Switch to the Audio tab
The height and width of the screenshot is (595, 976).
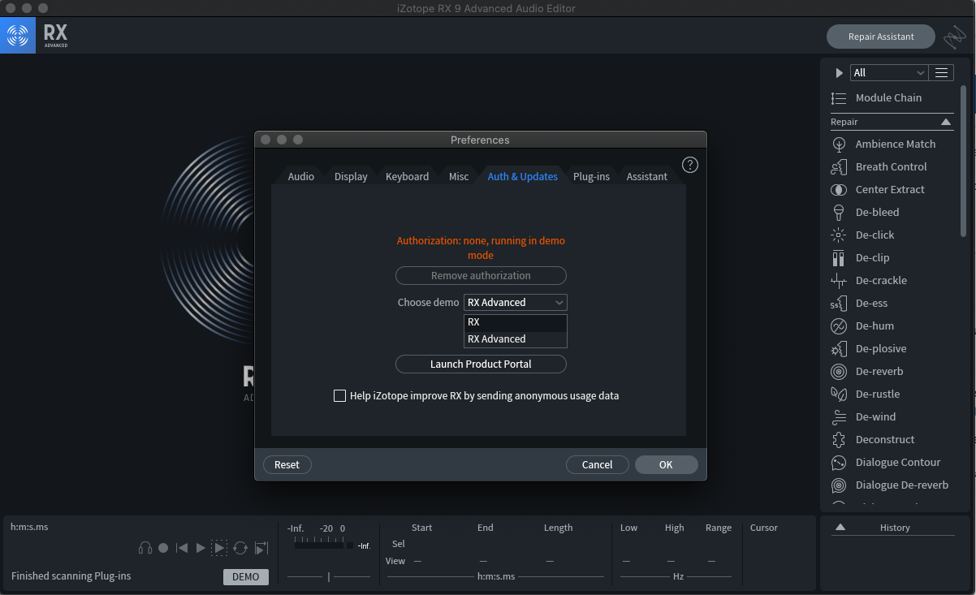pyautogui.click(x=301, y=176)
